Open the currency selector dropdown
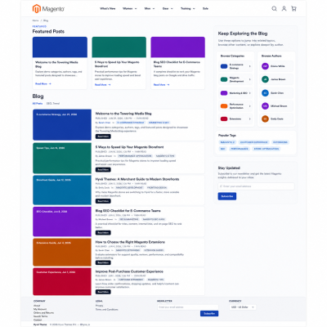Image resolution: width=327 pixels, height=327 pixels. 242,307
